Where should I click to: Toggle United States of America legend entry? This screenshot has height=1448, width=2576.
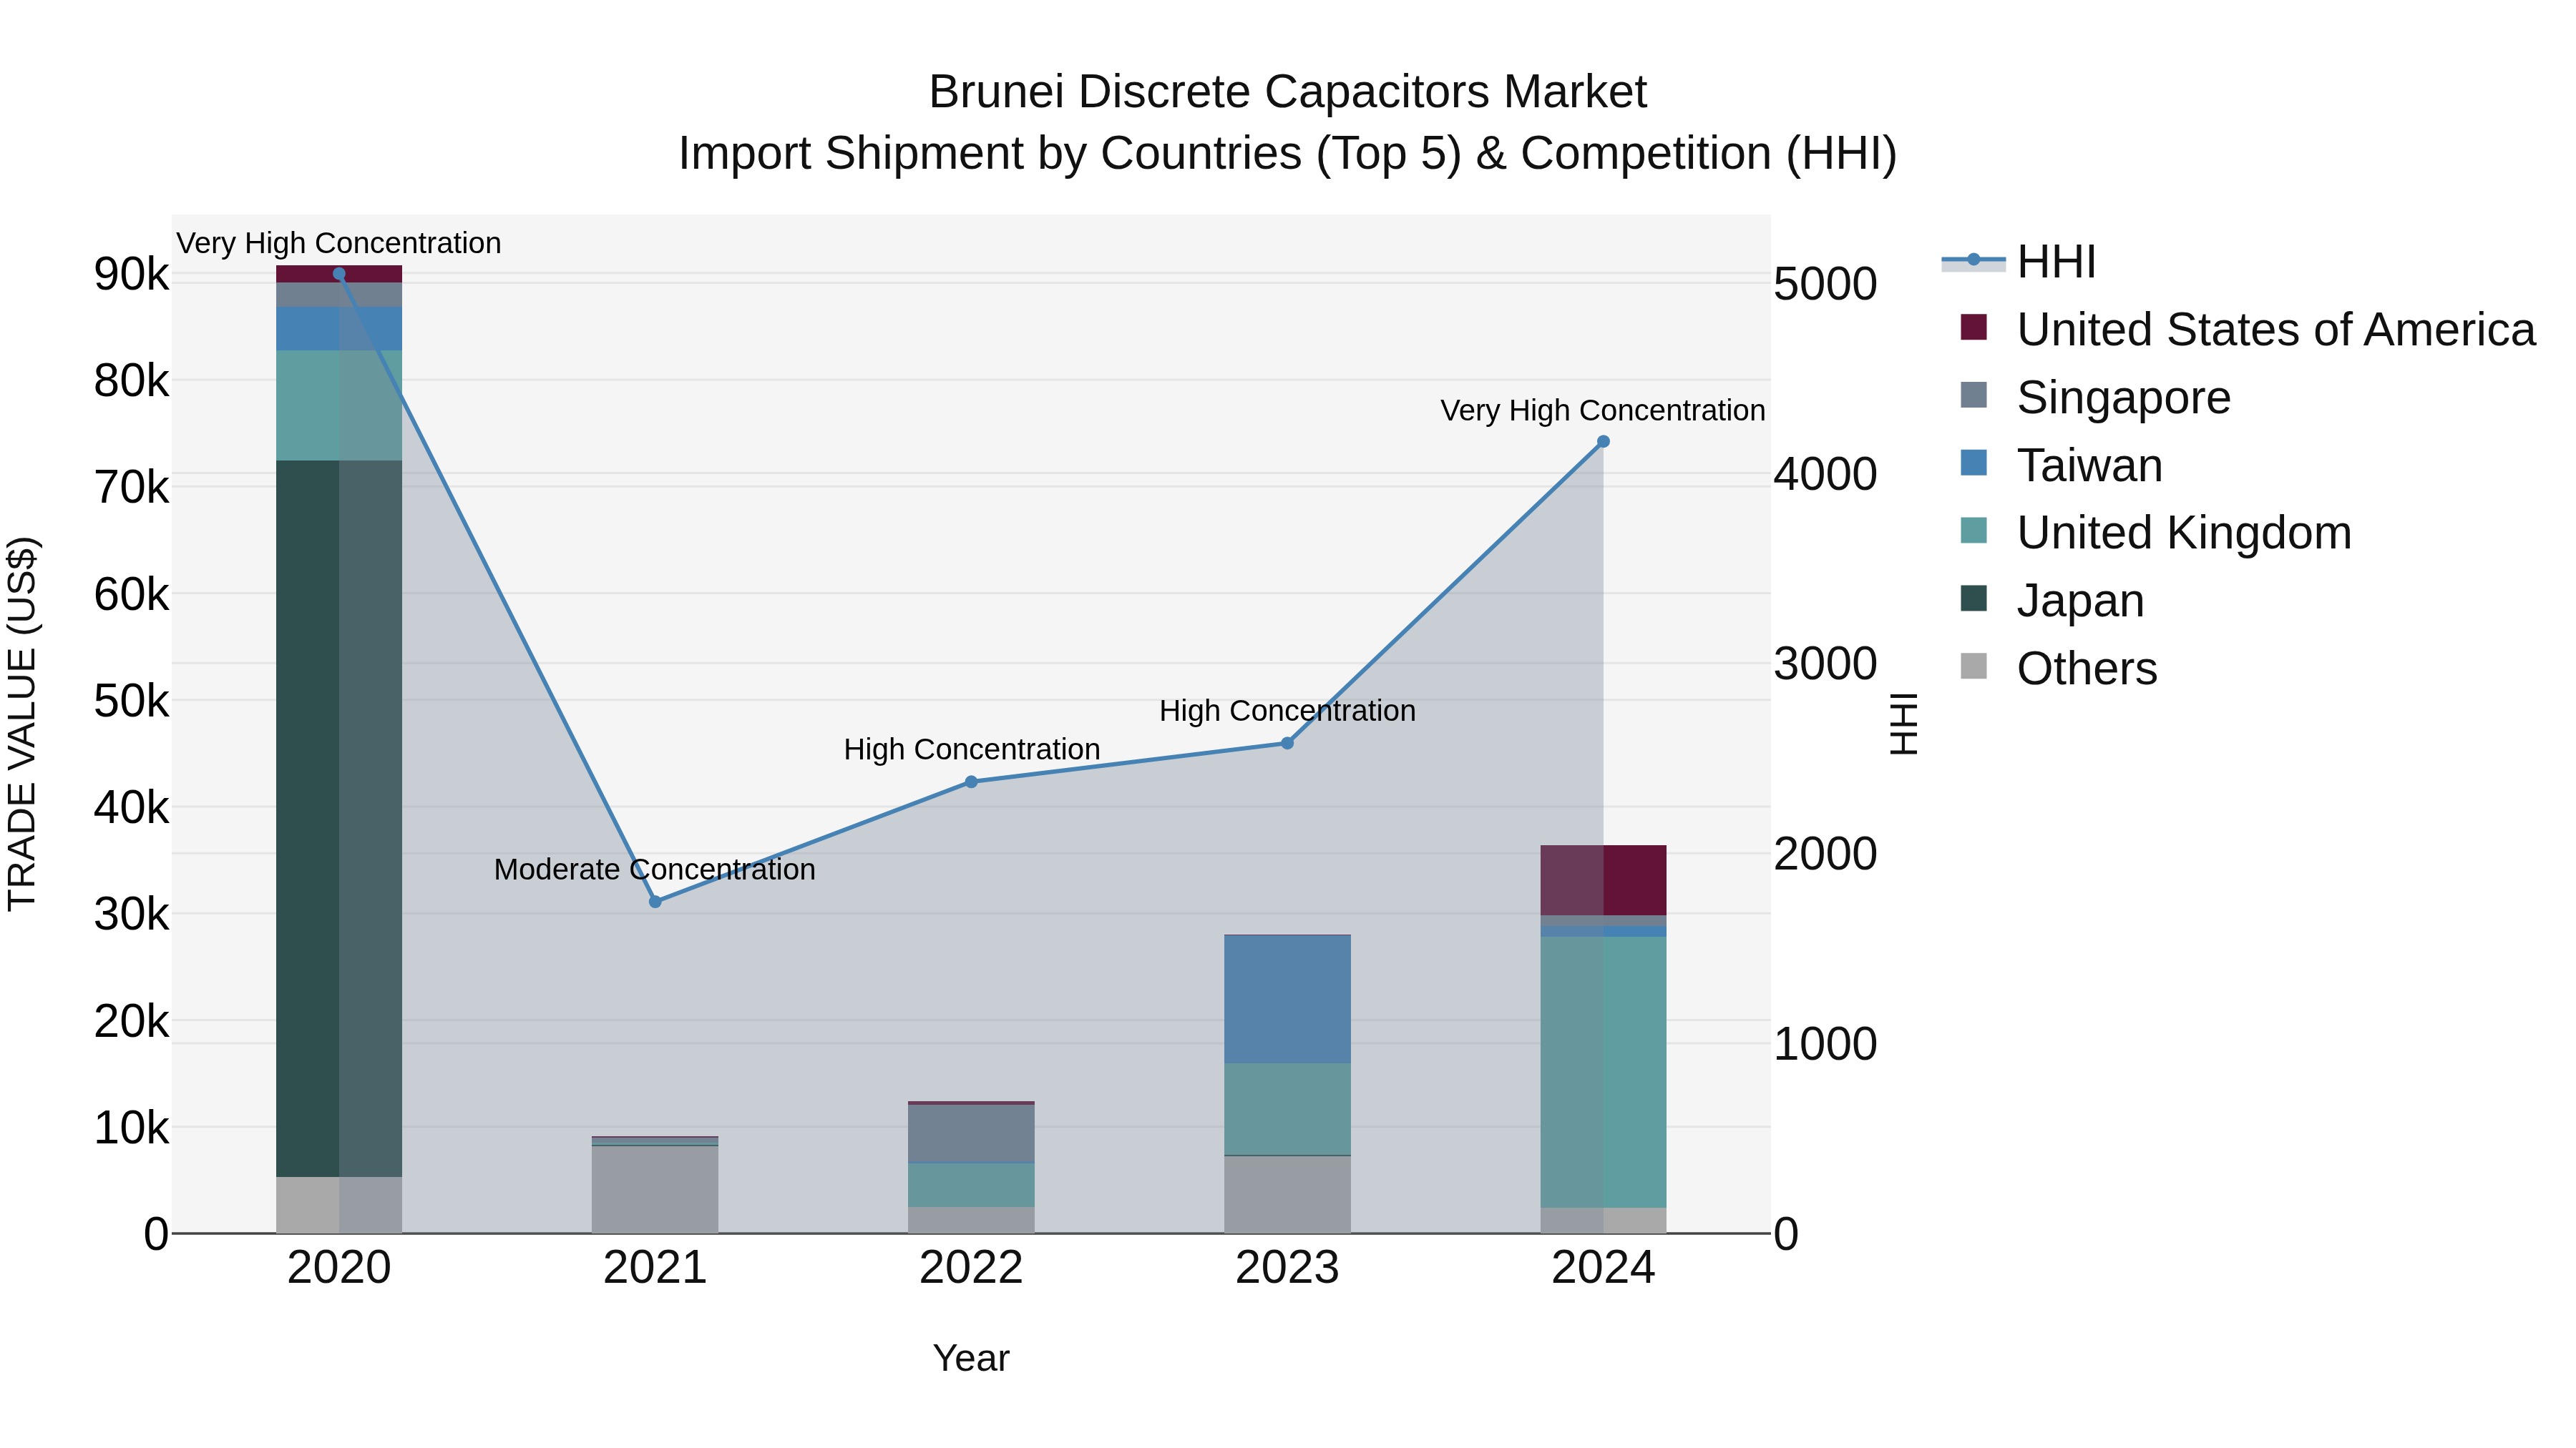2248,330
